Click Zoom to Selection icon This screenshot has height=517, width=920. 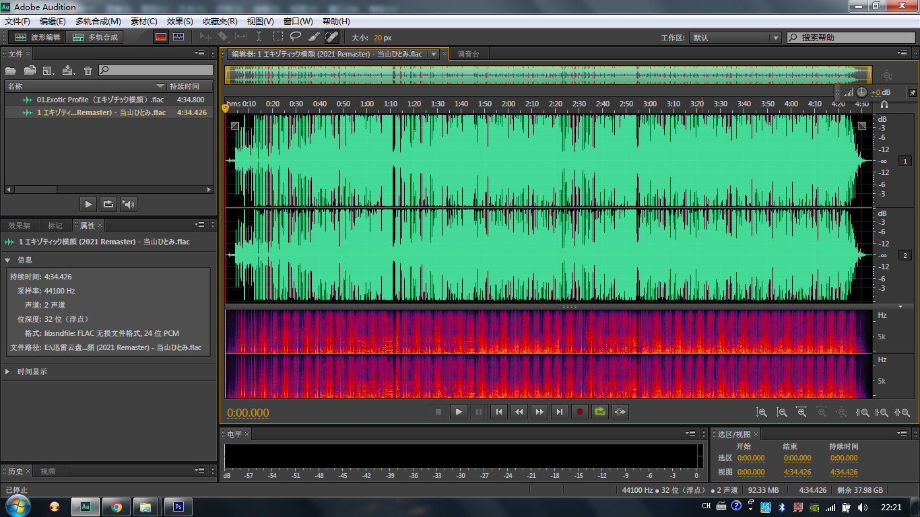pyautogui.click(x=902, y=412)
